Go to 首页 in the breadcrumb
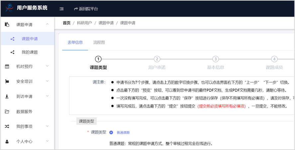The width and height of the screenshot is (295, 150). (66, 23)
